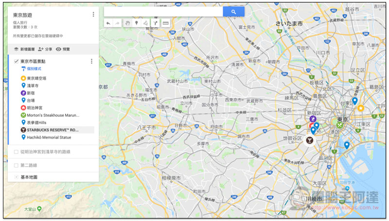Open the 東京市區景點 layer options menu
Screen dimensions: 389x221
click(91, 61)
